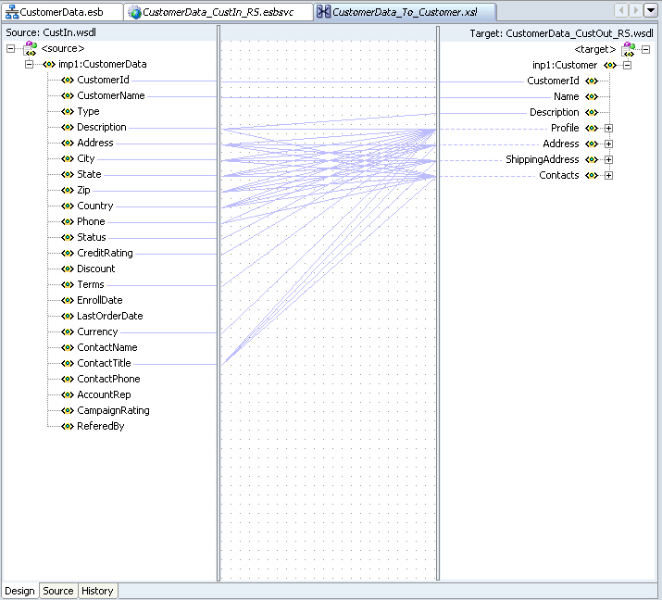662x600 pixels.
Task: Expand the Profile target node
Action: coord(608,129)
